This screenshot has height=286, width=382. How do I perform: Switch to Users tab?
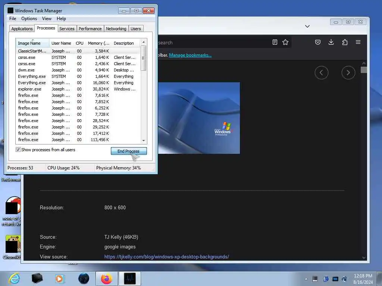point(136,29)
